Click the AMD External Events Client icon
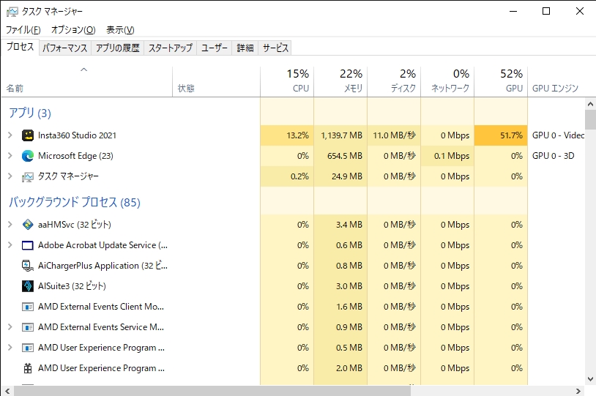This screenshot has width=596, height=396. coord(28,307)
